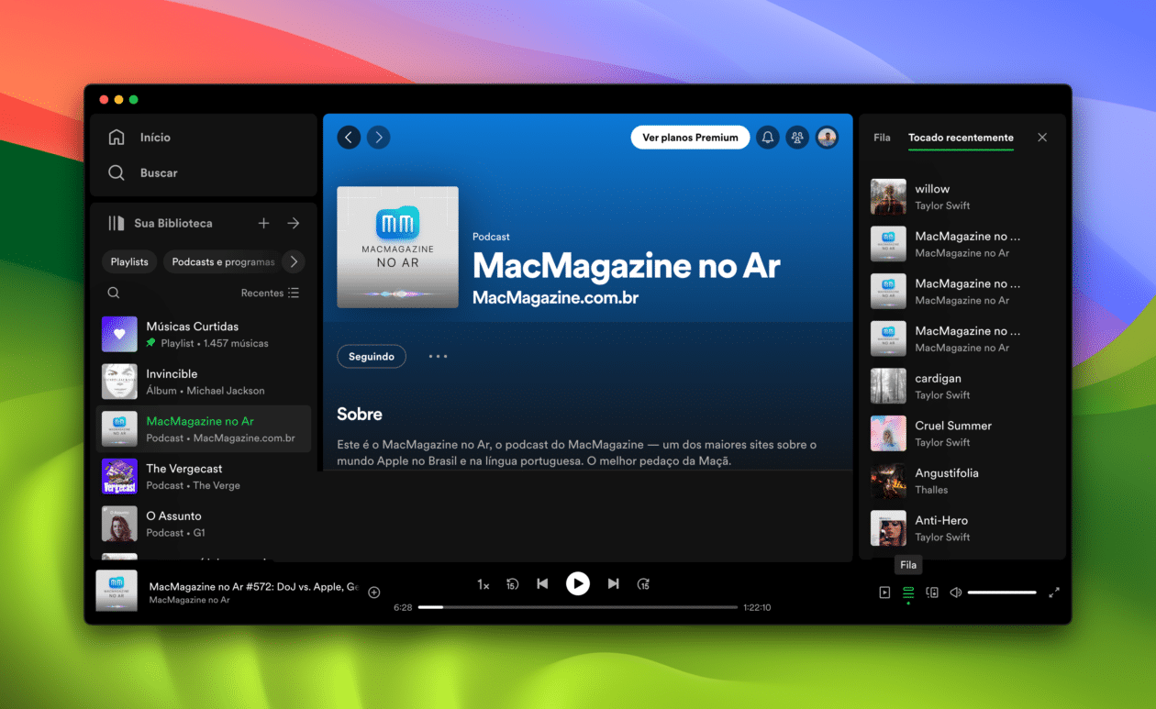Filter library by Playlists chip
Viewport: 1156px width, 709px height.
[x=129, y=261]
